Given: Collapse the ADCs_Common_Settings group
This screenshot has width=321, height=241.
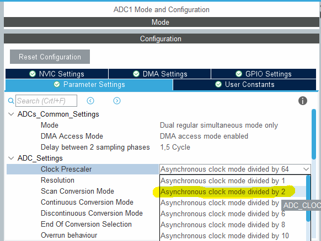Looking at the screenshot, I should point(11,114).
